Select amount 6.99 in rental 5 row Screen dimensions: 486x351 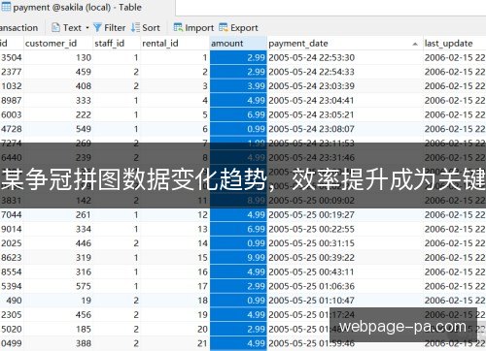pos(238,114)
